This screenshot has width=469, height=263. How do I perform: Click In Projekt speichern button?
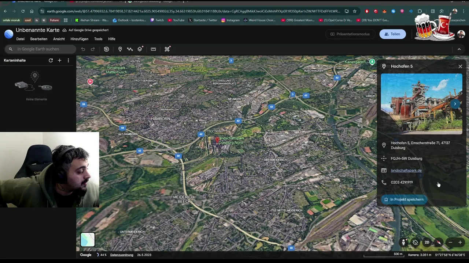tap(404, 199)
